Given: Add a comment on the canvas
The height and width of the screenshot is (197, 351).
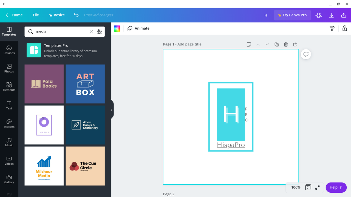Looking at the screenshot, I should [306, 54].
